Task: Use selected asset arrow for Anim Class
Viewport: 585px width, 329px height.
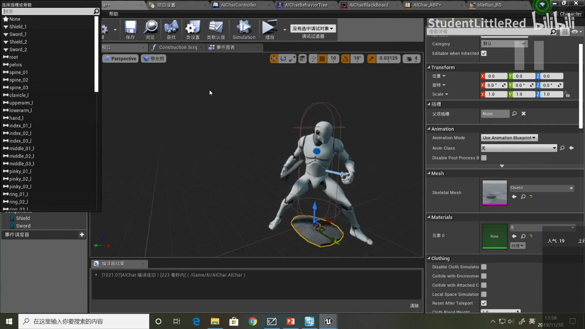Action: (571, 148)
